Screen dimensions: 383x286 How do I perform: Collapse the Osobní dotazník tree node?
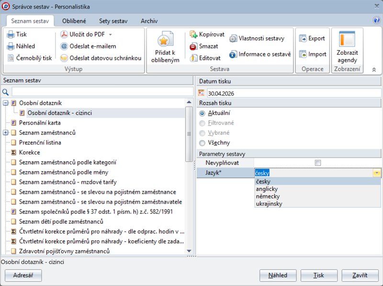tap(6, 103)
